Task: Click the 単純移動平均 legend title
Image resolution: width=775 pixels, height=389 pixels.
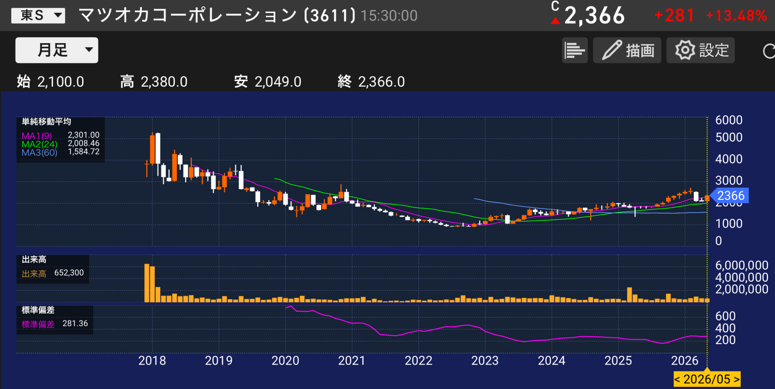Action: click(46, 122)
